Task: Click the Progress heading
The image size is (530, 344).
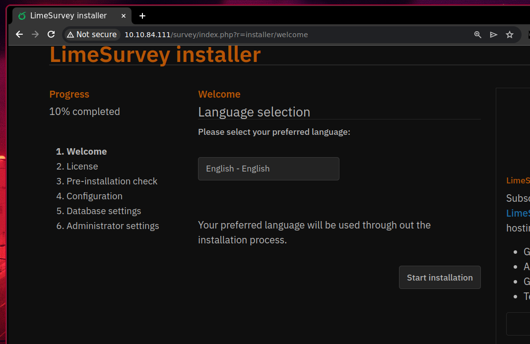Action: coord(69,94)
